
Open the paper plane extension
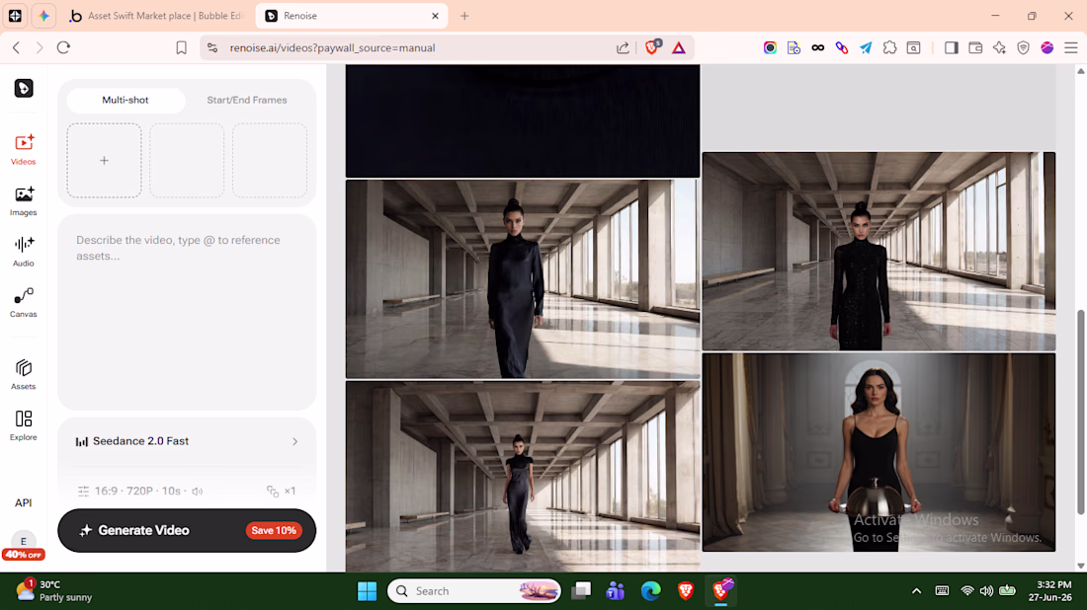click(866, 47)
